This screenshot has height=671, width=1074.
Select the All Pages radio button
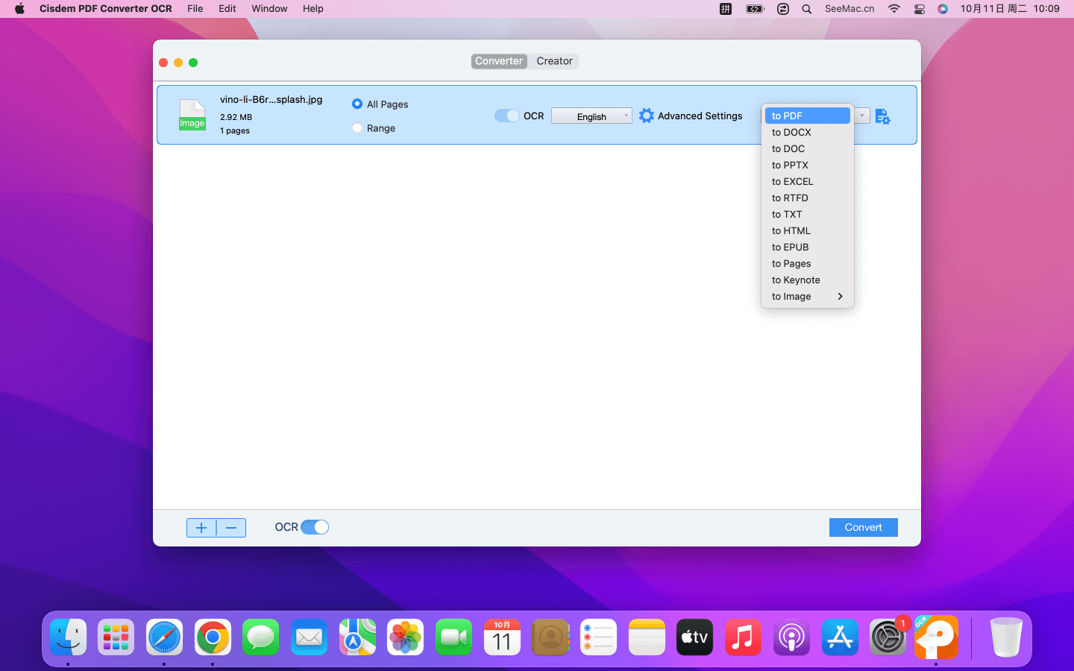pos(357,104)
